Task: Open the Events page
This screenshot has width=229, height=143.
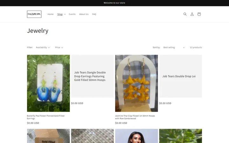Action: tap(72, 14)
